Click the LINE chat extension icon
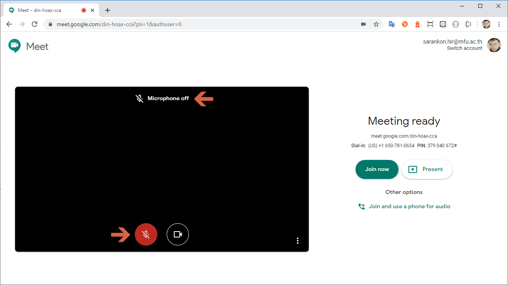The image size is (508, 285). click(x=443, y=24)
